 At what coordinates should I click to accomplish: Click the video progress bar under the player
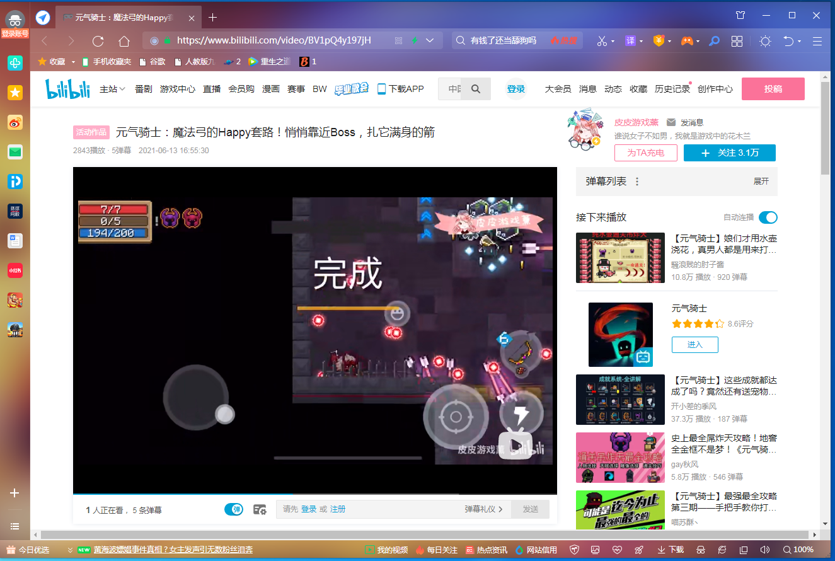[x=315, y=494]
